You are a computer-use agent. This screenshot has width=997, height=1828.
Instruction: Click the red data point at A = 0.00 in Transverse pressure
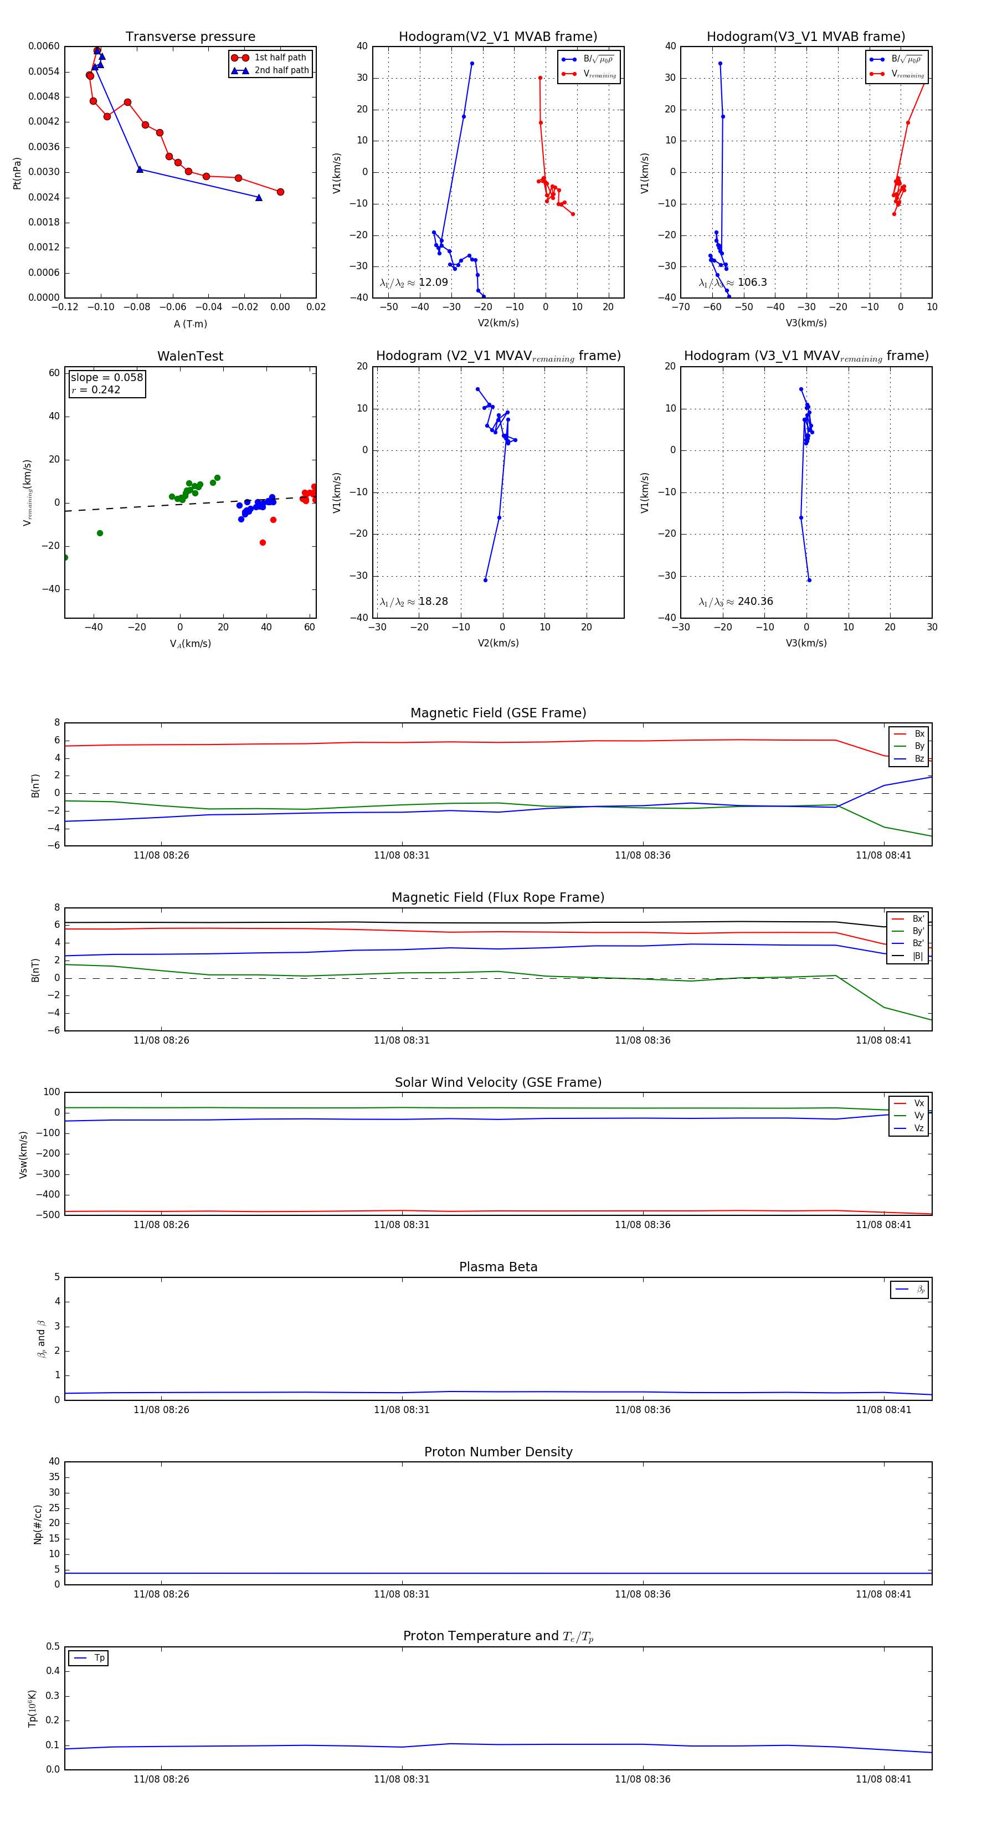[x=280, y=192]
